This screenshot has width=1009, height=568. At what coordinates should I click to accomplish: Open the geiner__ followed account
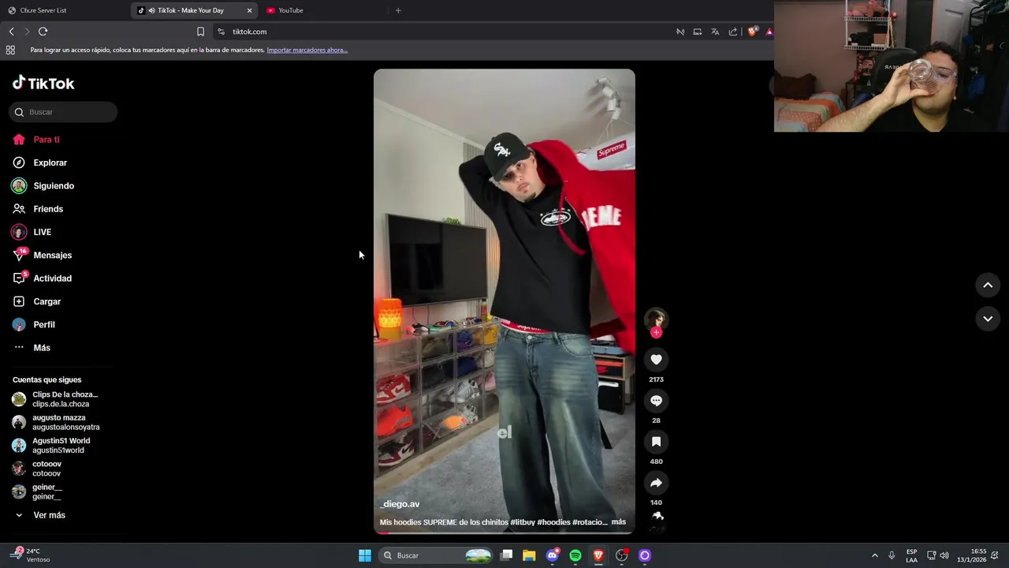(36, 491)
